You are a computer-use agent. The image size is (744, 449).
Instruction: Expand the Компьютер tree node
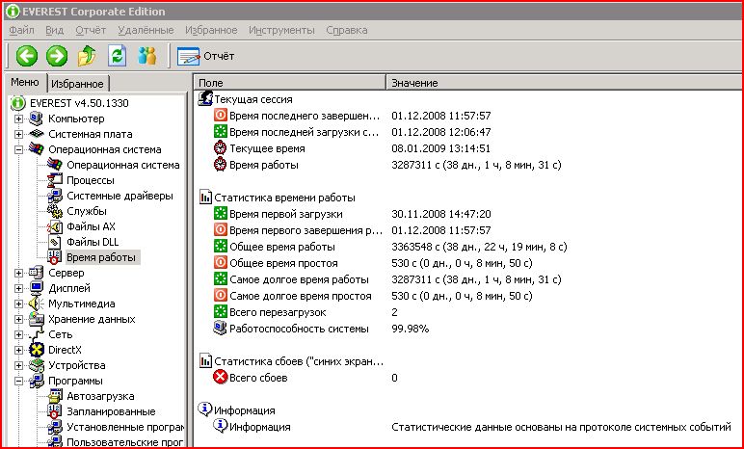coord(18,119)
